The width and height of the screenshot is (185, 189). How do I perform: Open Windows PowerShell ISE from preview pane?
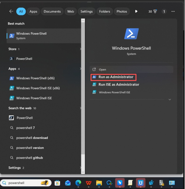coord(111,92)
